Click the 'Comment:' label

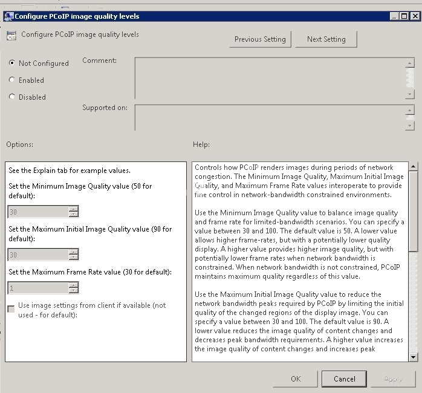point(99,60)
